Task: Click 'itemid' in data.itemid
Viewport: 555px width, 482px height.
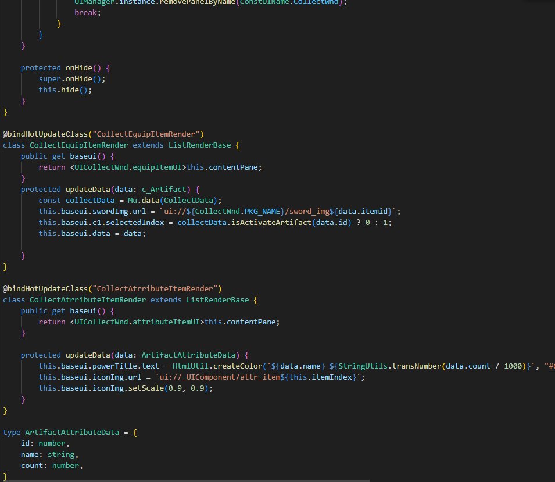Action: (x=374, y=211)
